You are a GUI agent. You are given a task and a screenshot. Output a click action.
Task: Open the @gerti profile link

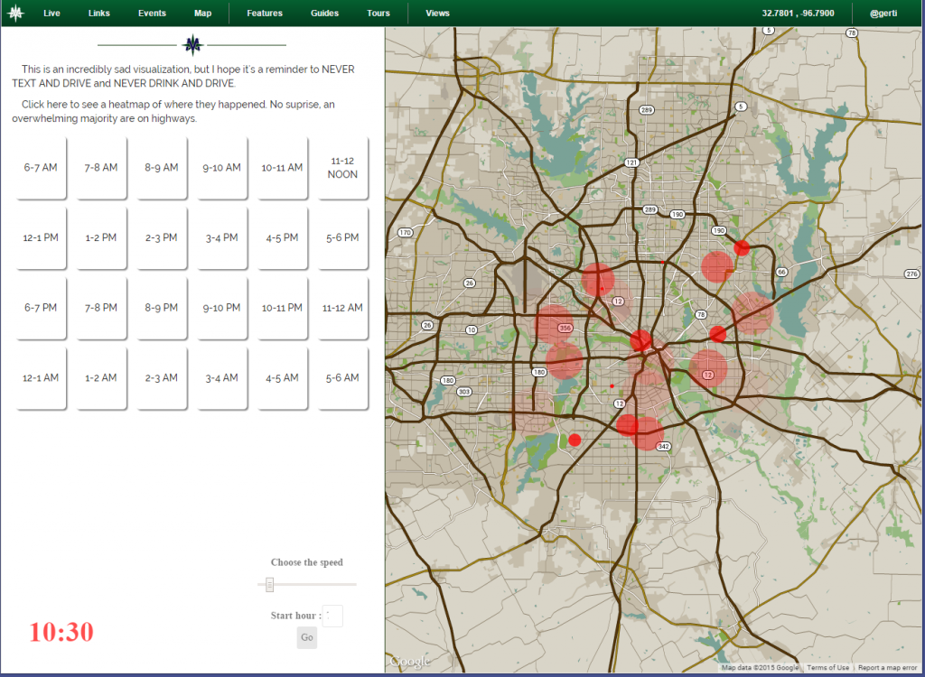click(883, 14)
